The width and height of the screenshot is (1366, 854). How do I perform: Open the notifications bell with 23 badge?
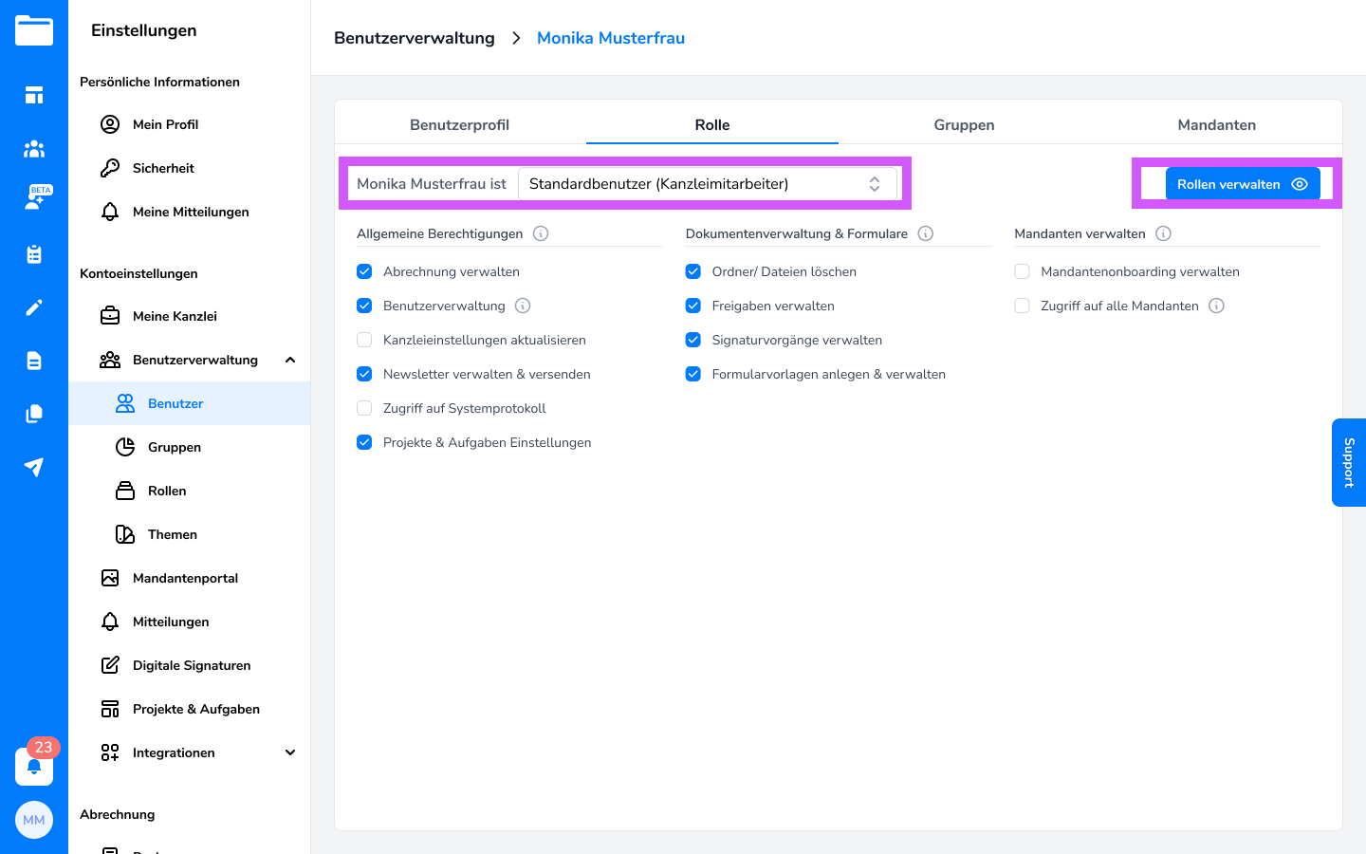point(34,766)
